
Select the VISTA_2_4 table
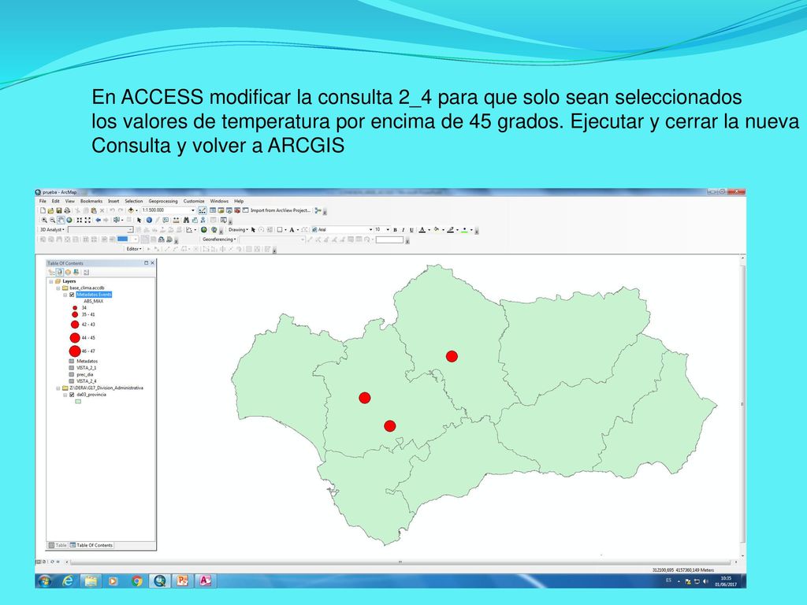tap(87, 381)
